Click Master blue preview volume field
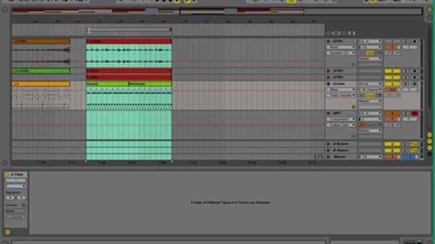435x244 pixels. tap(411, 157)
